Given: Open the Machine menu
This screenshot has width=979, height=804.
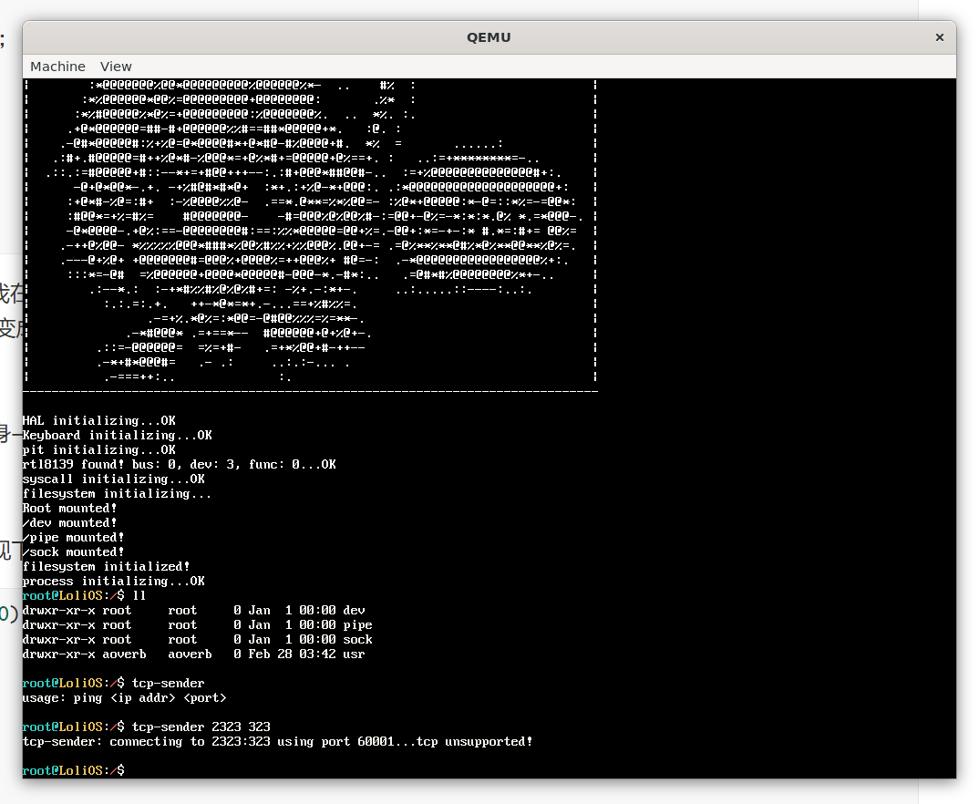Looking at the screenshot, I should click(x=57, y=67).
